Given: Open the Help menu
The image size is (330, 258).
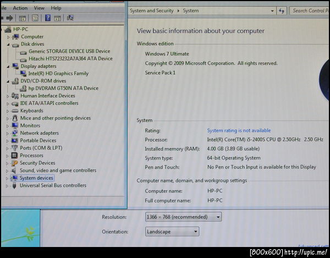Looking at the screenshot, I should coord(56,8).
